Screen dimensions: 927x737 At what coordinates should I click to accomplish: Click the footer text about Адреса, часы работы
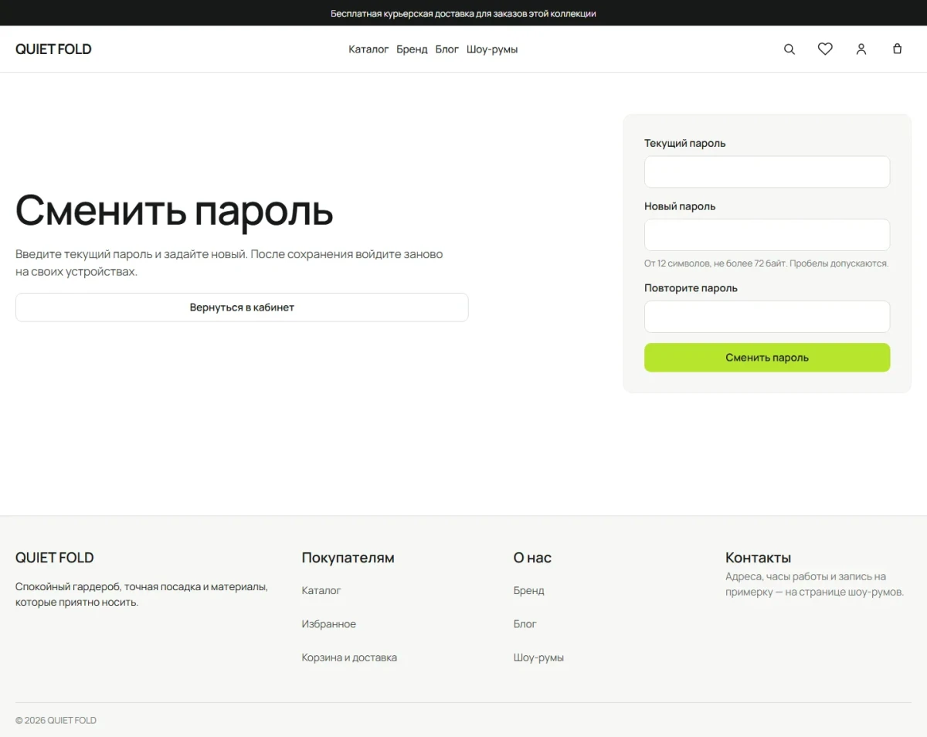(814, 584)
